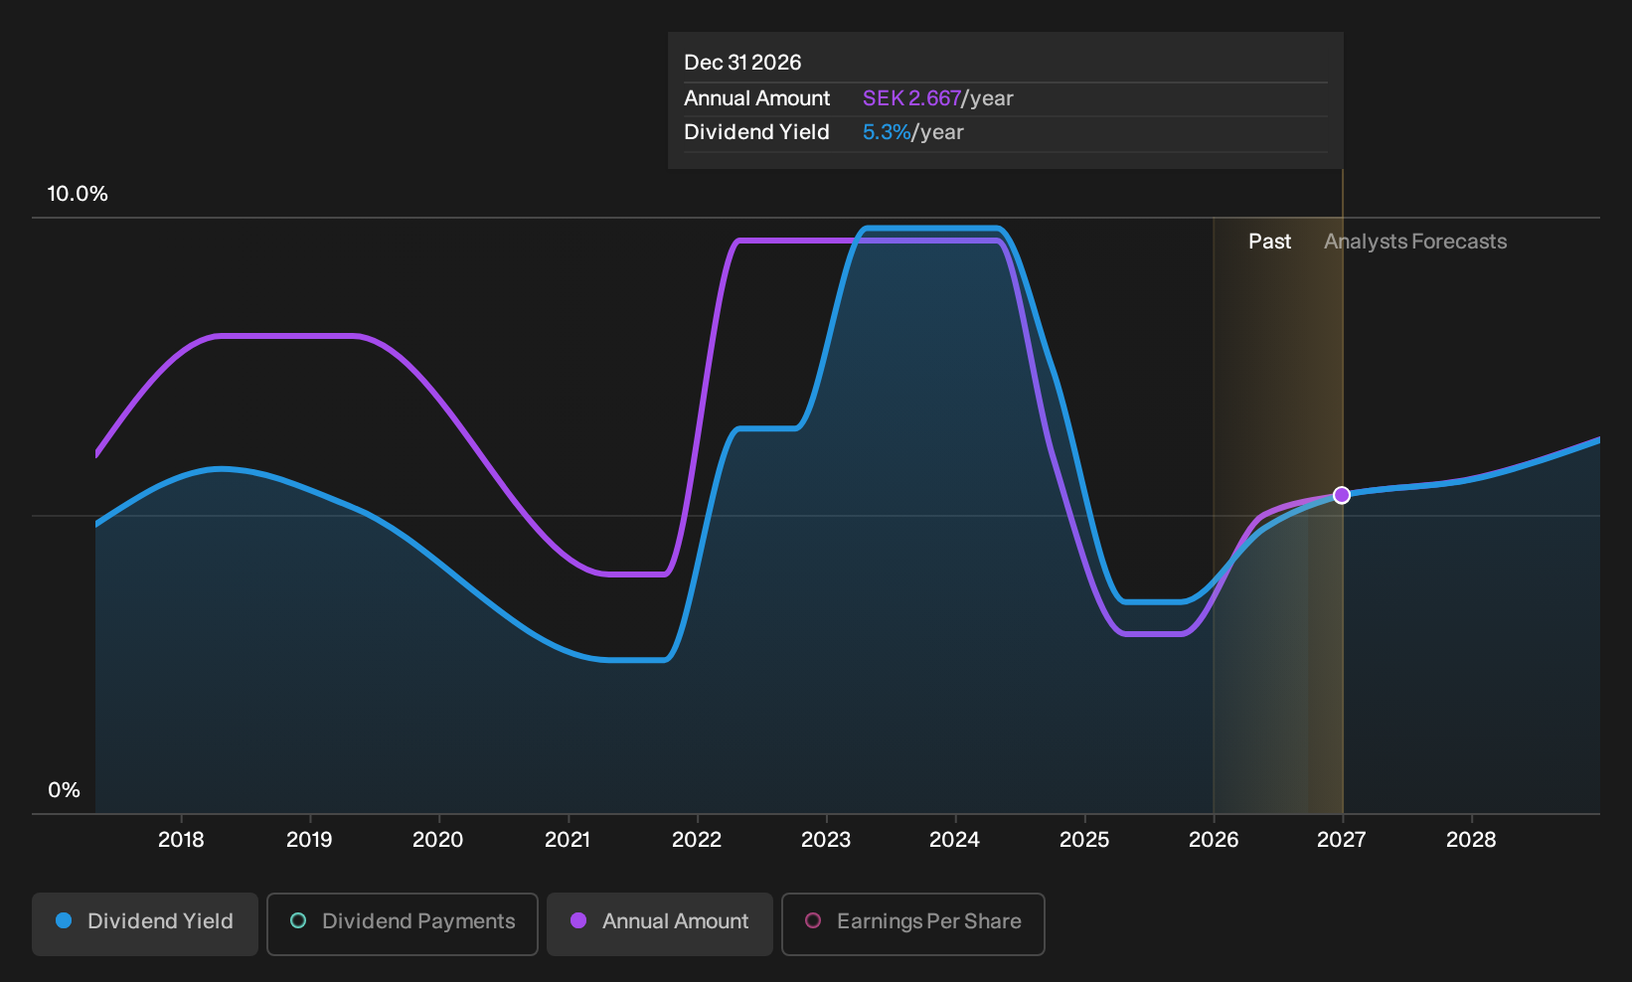Viewport: 1632px width, 982px height.
Task: Click the 10.0% y-axis label
Action: click(x=78, y=194)
